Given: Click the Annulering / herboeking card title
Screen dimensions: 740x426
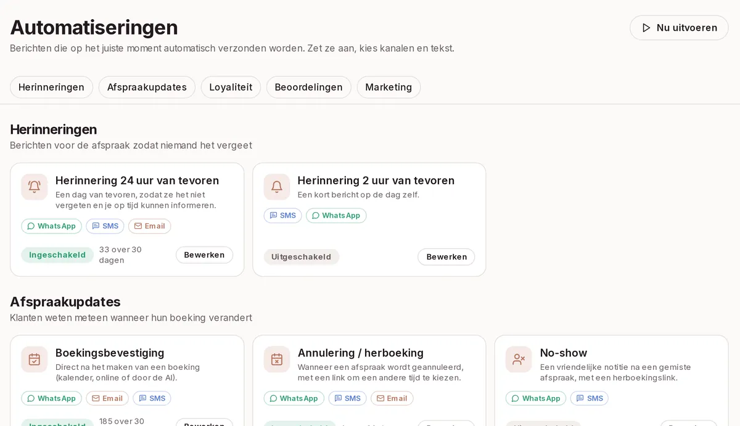Looking at the screenshot, I should point(361,353).
